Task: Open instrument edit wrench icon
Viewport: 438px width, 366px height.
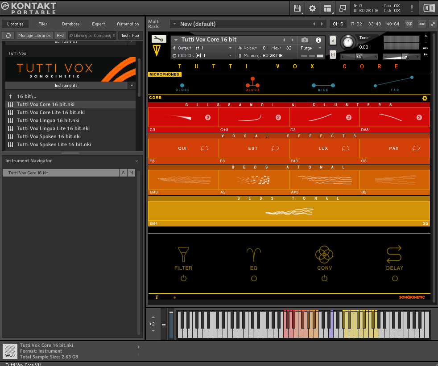Action: click(159, 39)
